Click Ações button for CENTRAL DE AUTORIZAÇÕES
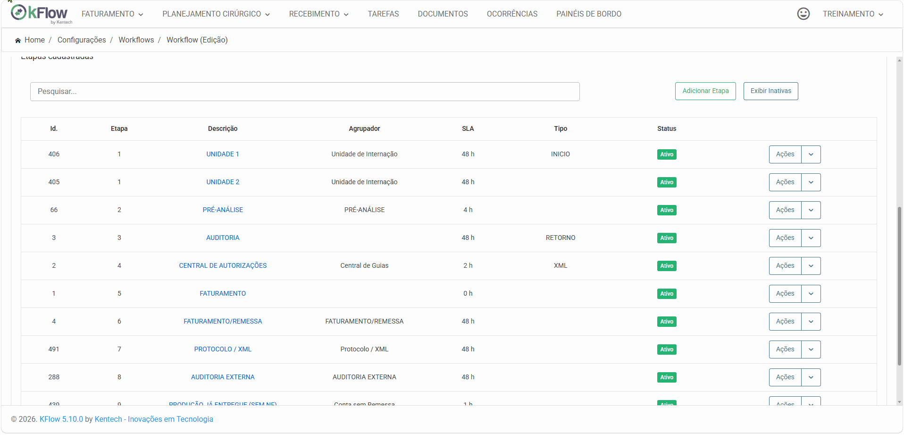The image size is (904, 435). click(x=785, y=266)
